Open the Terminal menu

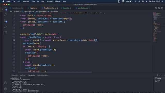49,1
